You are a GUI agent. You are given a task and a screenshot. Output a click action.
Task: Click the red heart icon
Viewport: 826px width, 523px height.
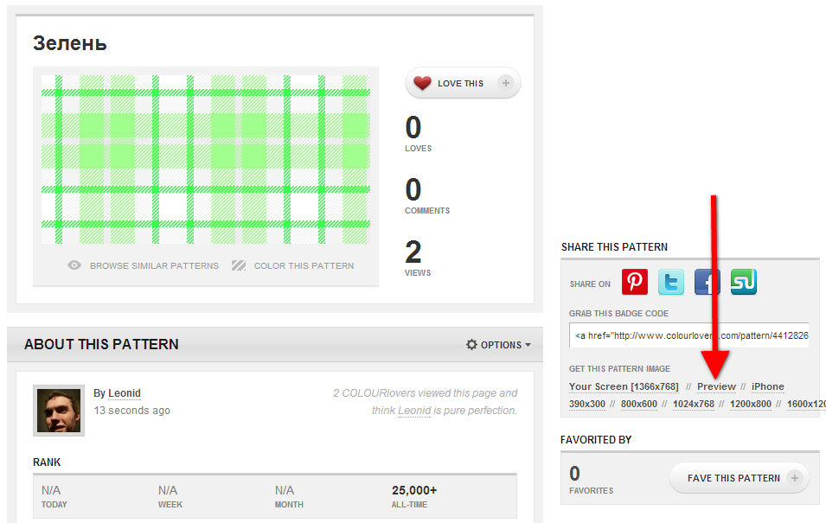pyautogui.click(x=422, y=84)
